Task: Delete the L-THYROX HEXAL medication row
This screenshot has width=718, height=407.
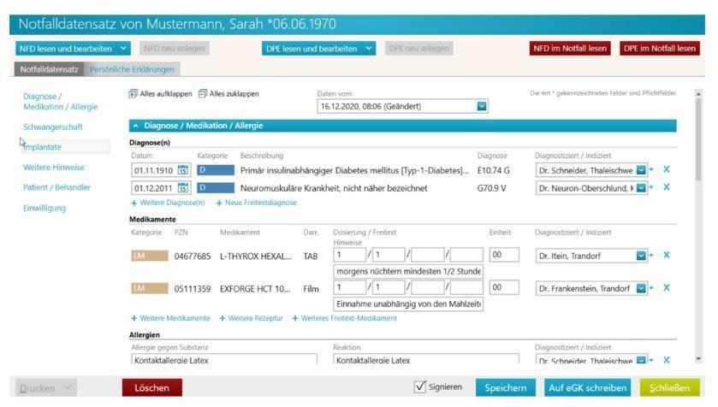Action: tap(667, 255)
